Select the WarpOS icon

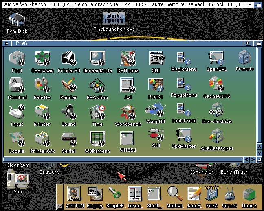(156, 110)
